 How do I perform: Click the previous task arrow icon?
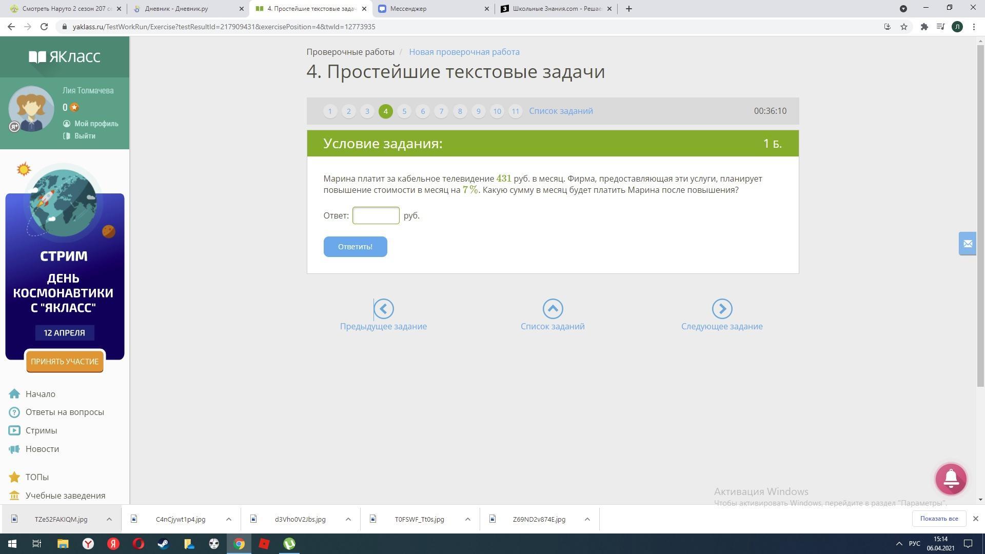(x=383, y=309)
